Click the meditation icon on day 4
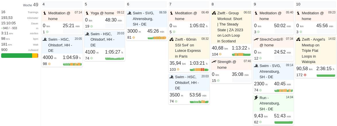Viewport: 337px width, 126px height. (x=45, y=13)
